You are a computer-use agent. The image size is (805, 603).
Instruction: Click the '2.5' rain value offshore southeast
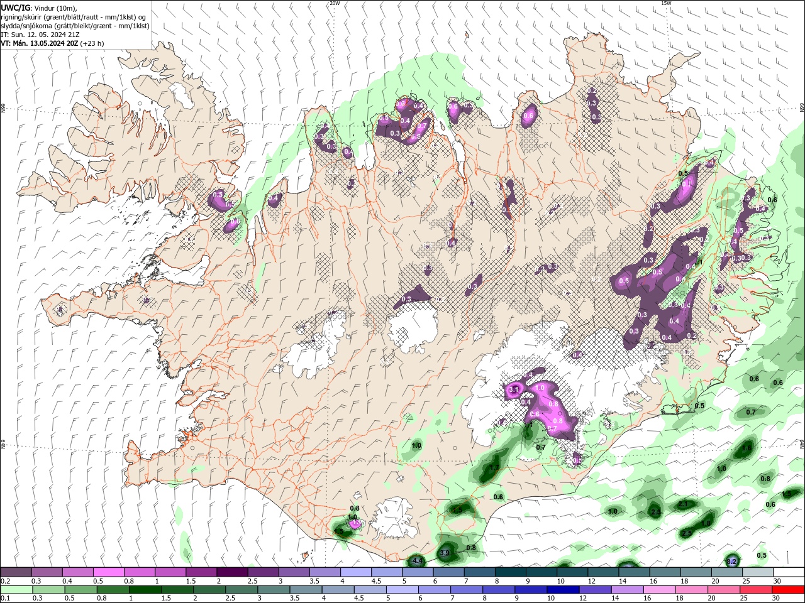687,533
